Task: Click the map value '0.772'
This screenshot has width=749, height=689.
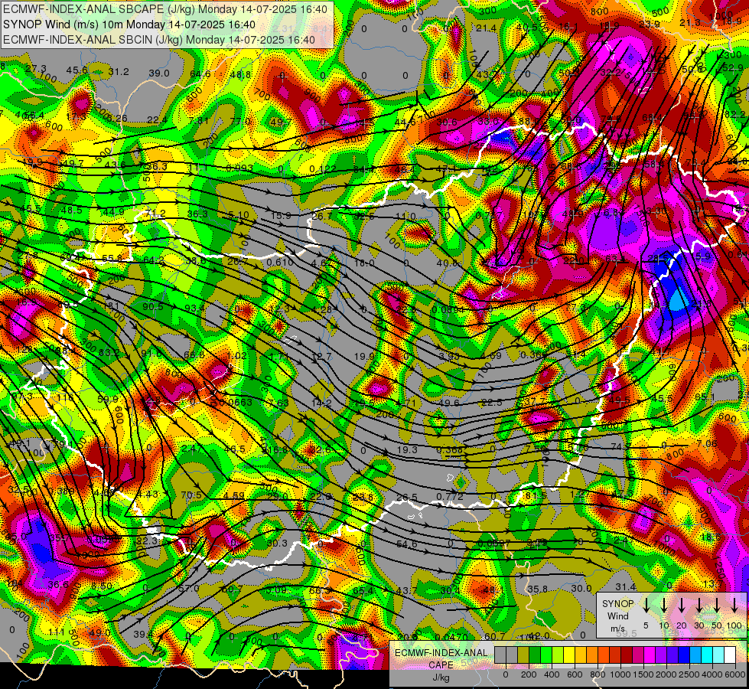Action: [450, 496]
